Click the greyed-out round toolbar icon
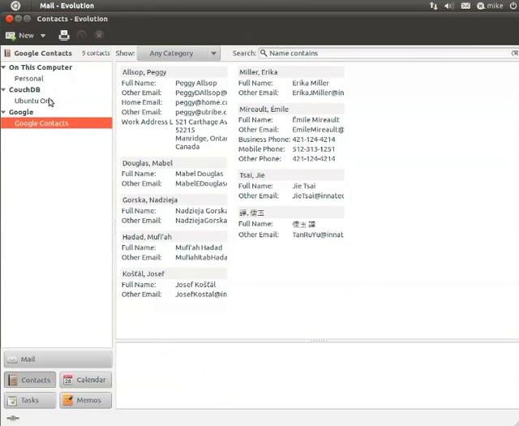 pyautogui.click(x=81, y=35)
